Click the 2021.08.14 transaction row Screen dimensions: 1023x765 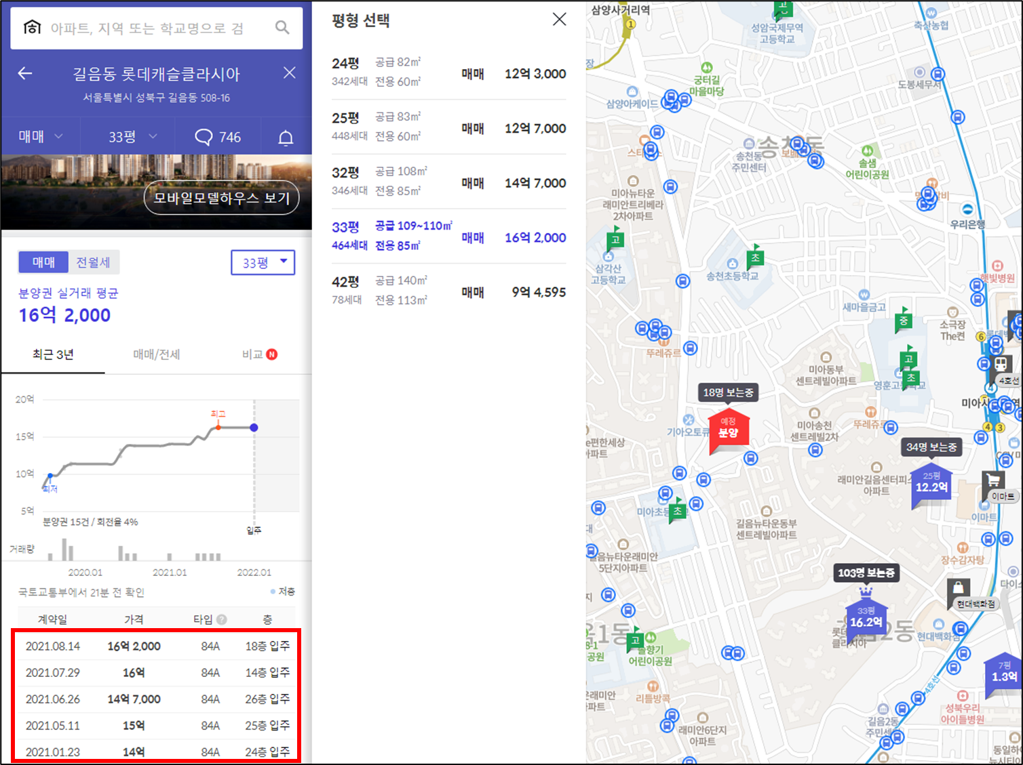point(157,646)
